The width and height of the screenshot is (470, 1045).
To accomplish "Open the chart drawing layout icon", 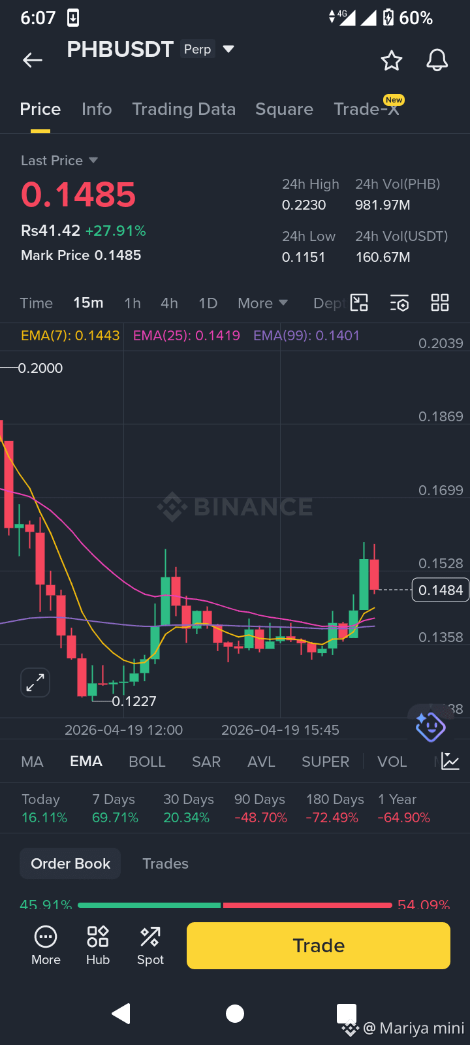I will pyautogui.click(x=359, y=302).
